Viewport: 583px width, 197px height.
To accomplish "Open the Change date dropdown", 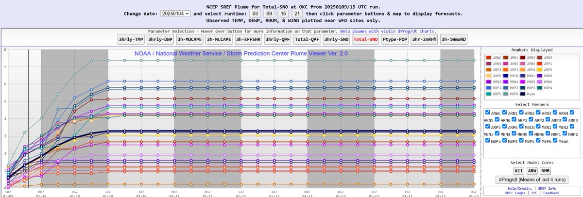I will pos(176,14).
